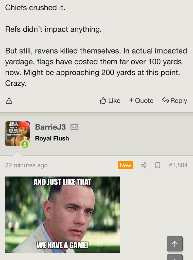Screen dimensions: 193x260
Task: Click the Reply text link
Action: [x=179, y=101]
